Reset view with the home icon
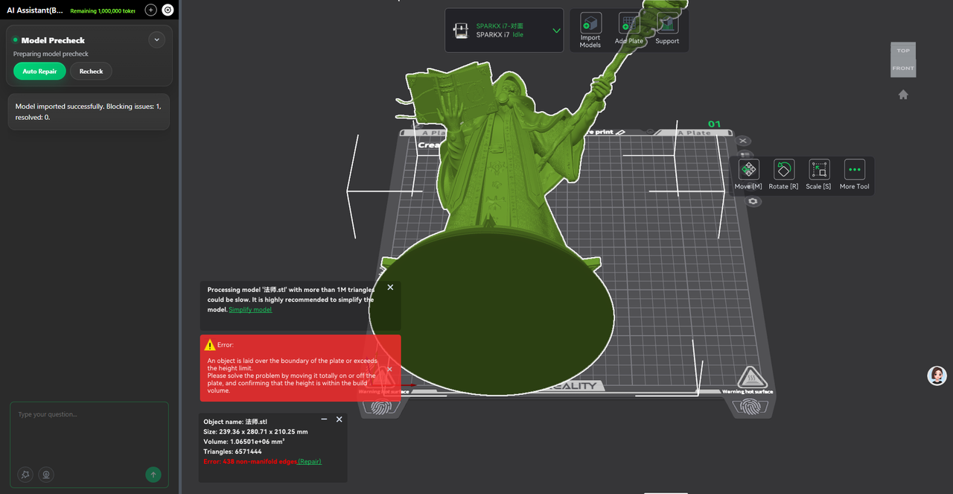This screenshot has height=494, width=953. (903, 95)
